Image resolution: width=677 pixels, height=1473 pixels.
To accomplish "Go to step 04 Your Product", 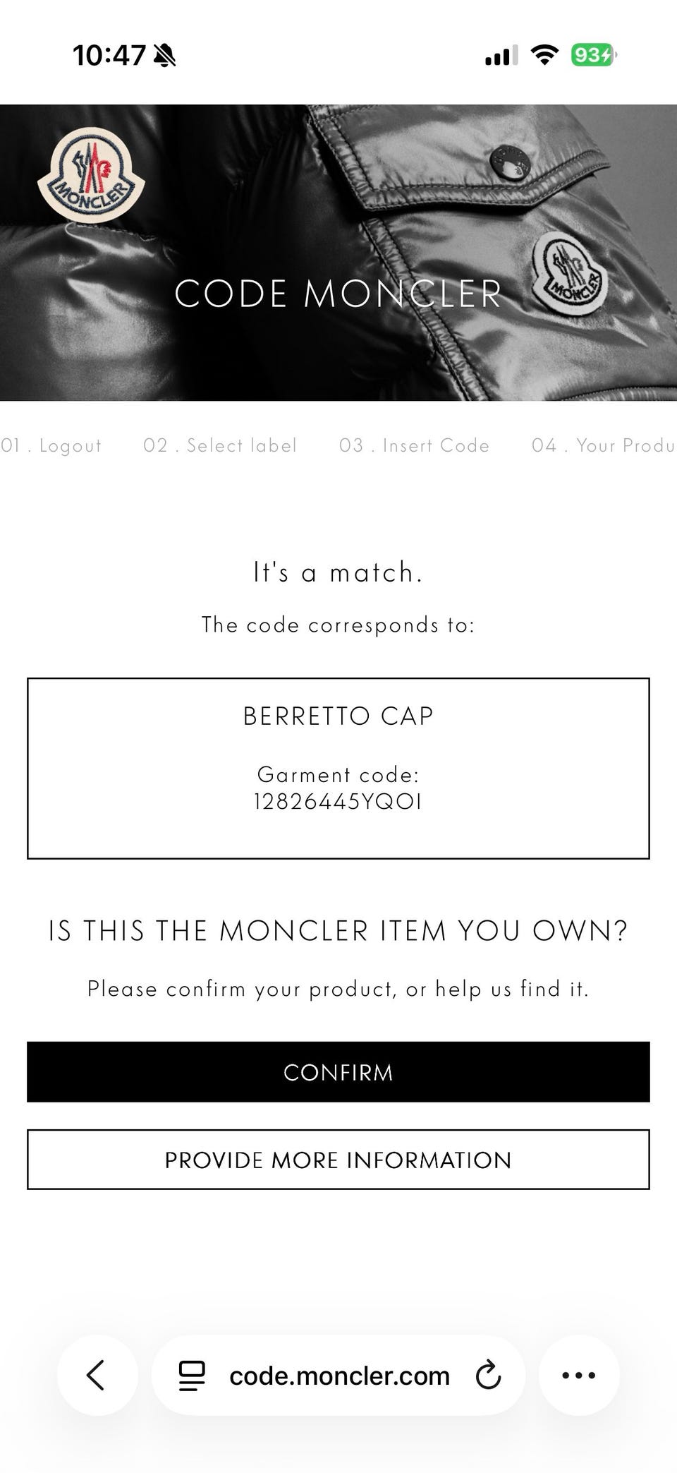I will point(603,445).
